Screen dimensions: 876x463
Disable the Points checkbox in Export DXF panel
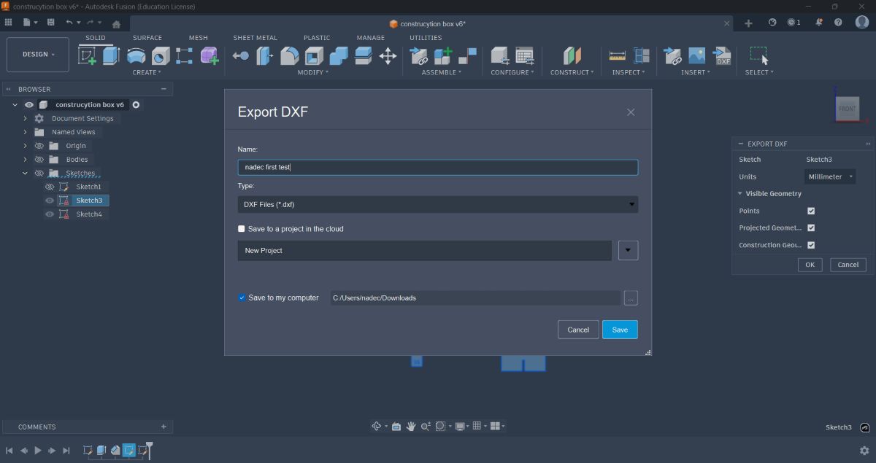[811, 210]
